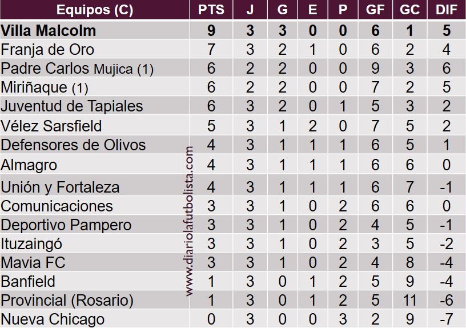The width and height of the screenshot is (466, 328).
Task: Click the Vélez Sarsfield team name
Action: click(x=51, y=126)
